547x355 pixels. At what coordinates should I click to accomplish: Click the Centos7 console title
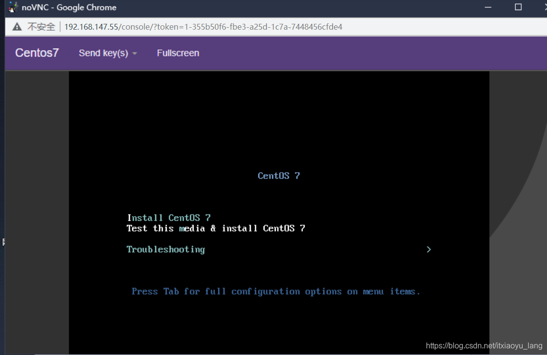[37, 53]
